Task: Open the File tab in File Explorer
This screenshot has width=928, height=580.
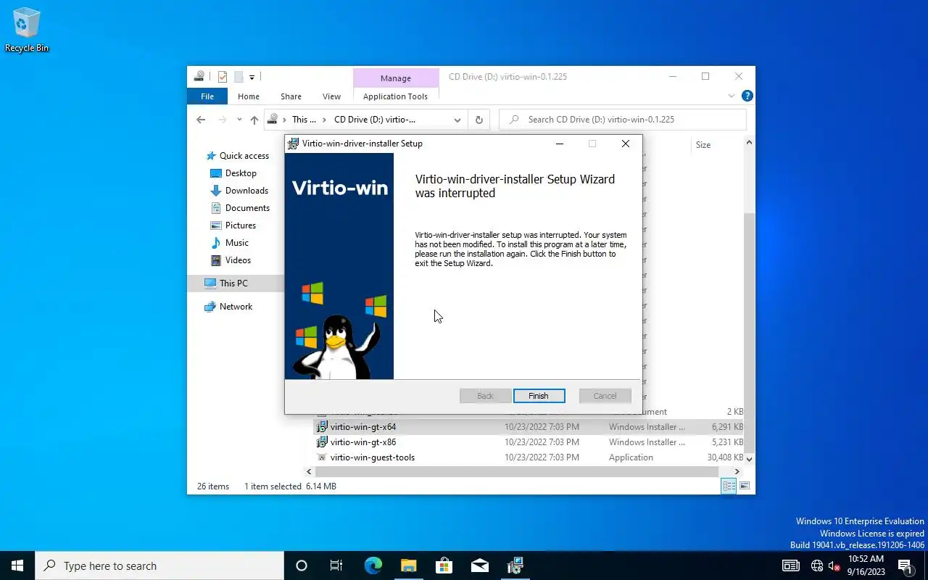Action: click(207, 96)
